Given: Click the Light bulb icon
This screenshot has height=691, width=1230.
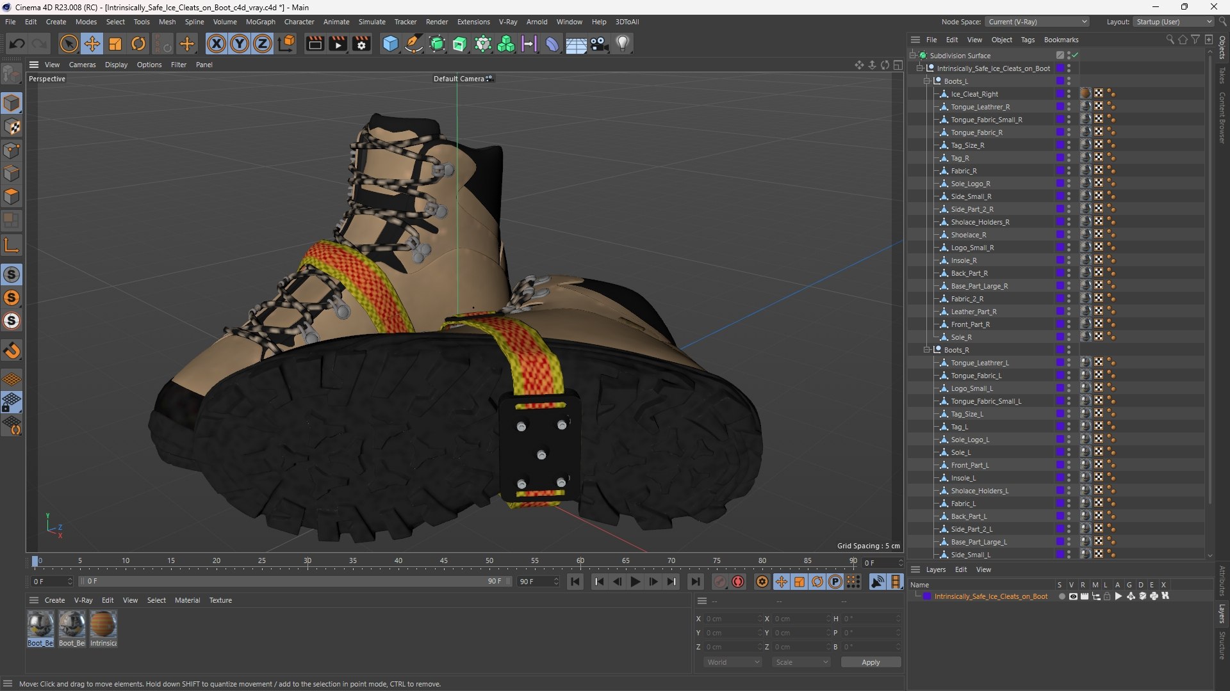Looking at the screenshot, I should 623,44.
